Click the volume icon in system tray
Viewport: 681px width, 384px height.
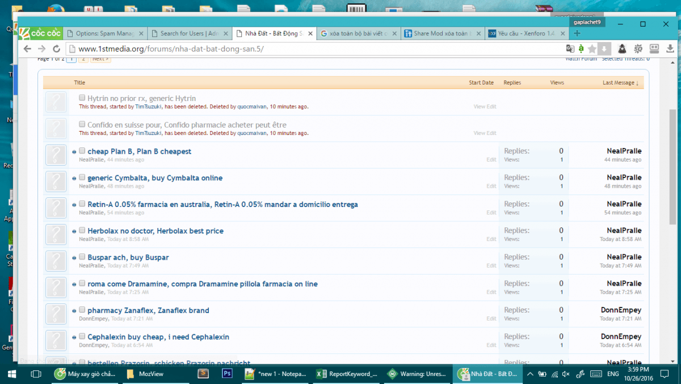566,374
